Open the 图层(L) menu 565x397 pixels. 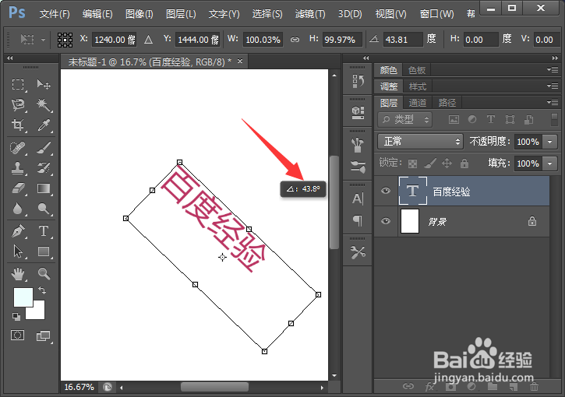point(181,14)
